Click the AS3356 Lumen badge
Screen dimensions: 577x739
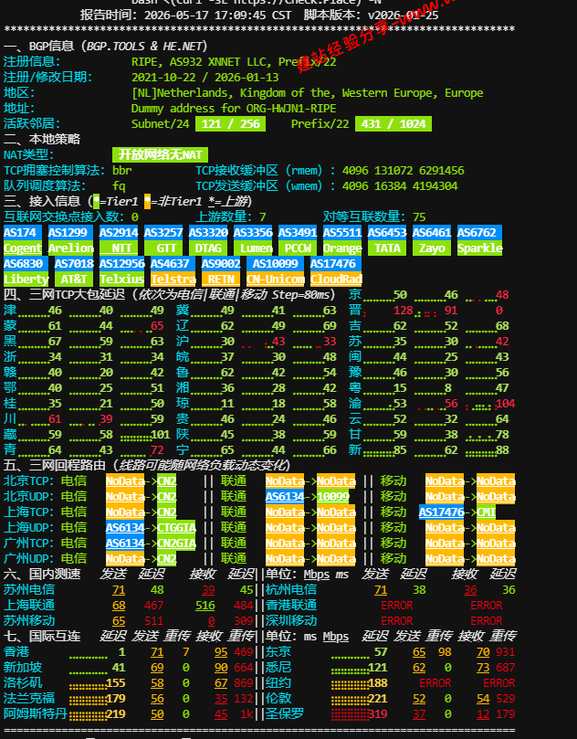point(253,240)
